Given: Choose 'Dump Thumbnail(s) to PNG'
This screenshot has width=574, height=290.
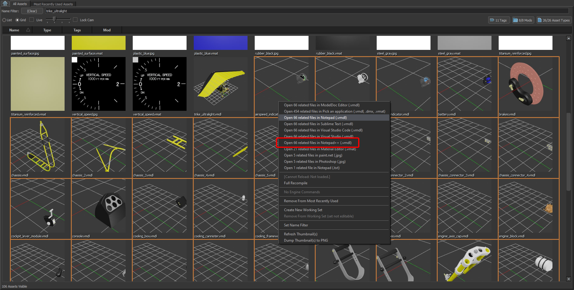Looking at the screenshot, I should [306, 240].
